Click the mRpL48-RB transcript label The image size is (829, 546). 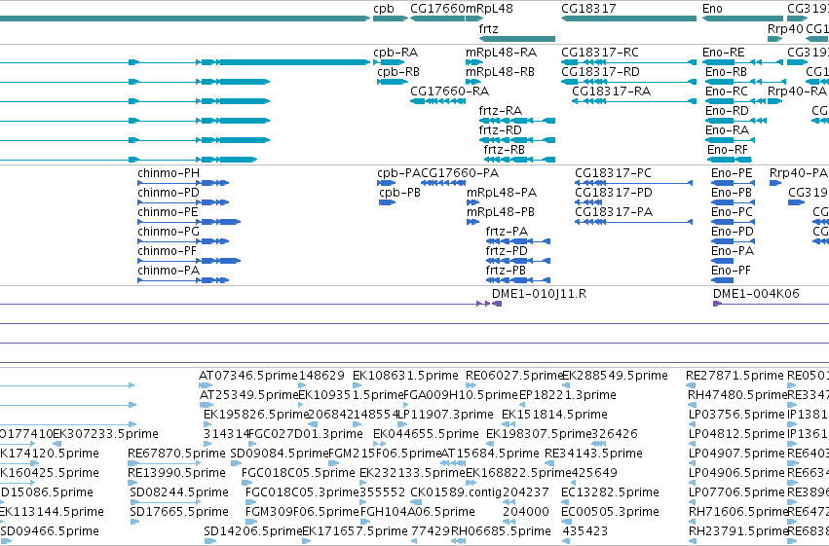tap(500, 72)
